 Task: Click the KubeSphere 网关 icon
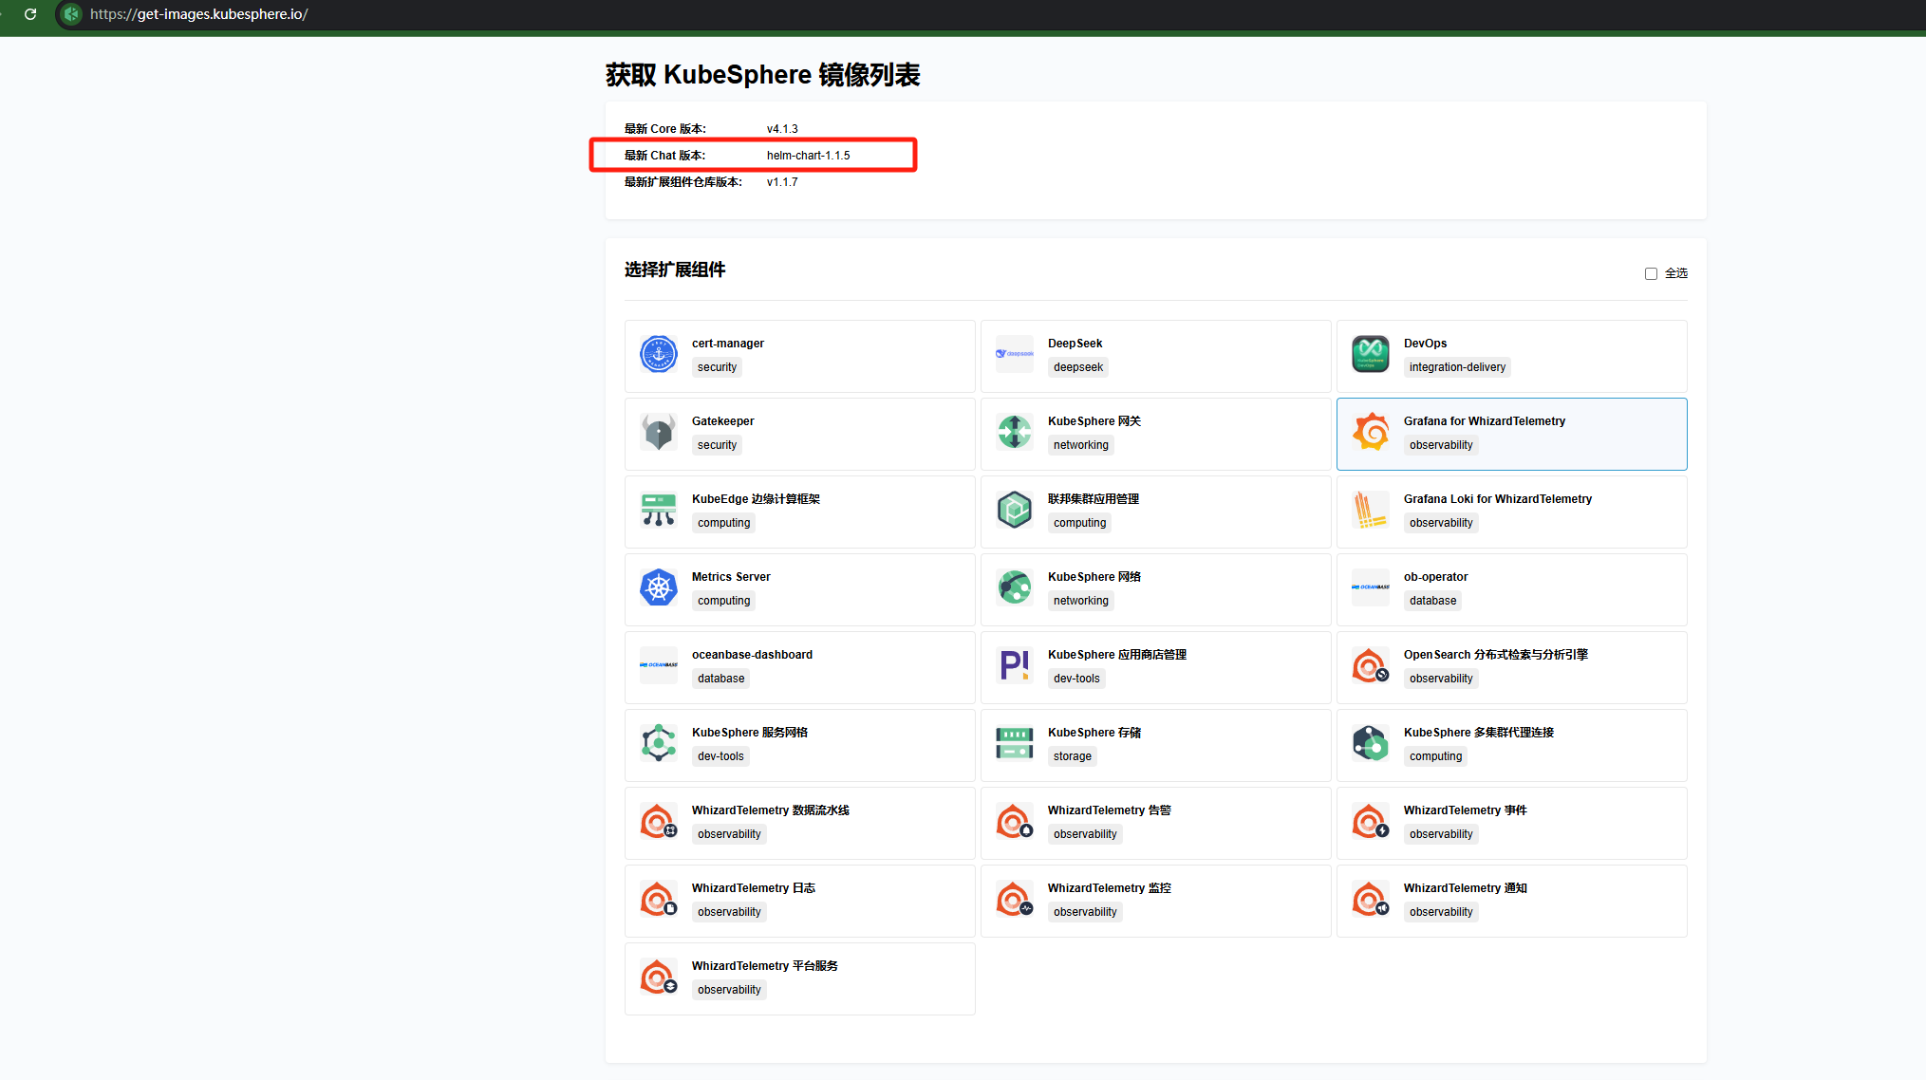[x=1015, y=432]
